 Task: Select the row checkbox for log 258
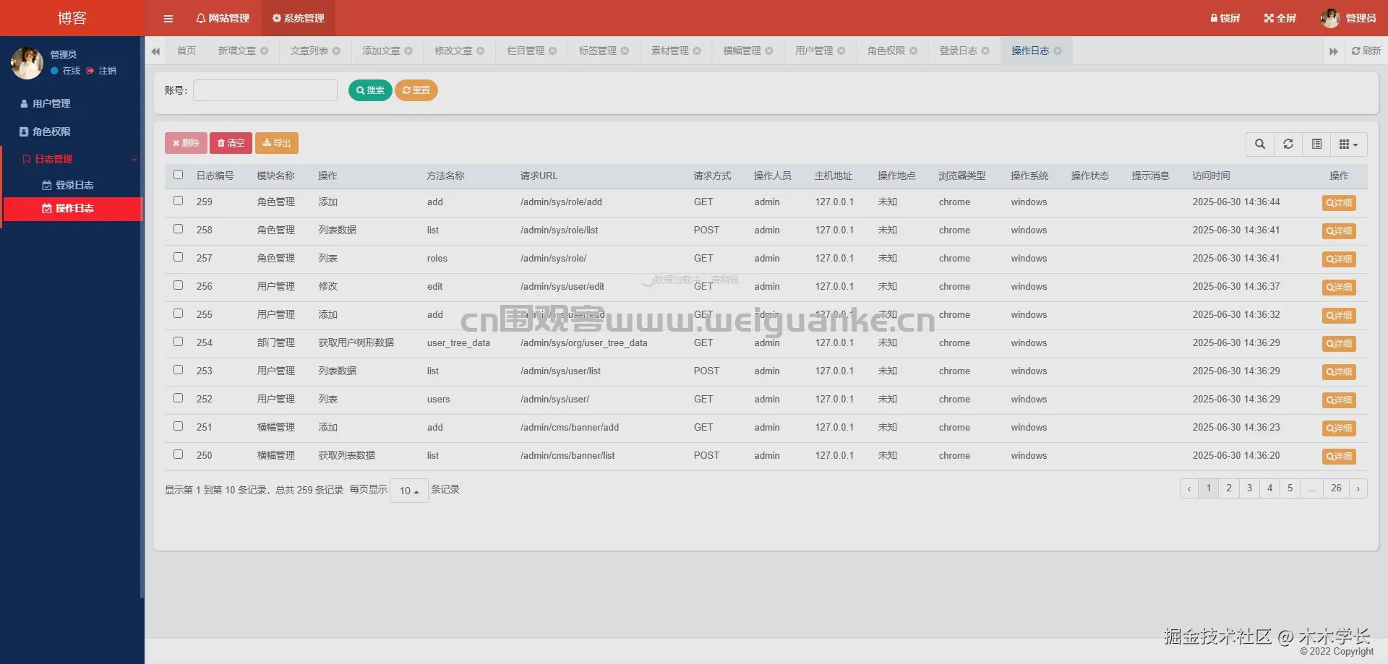tap(179, 229)
